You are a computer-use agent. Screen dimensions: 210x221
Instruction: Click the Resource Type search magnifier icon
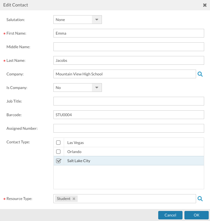(200, 199)
